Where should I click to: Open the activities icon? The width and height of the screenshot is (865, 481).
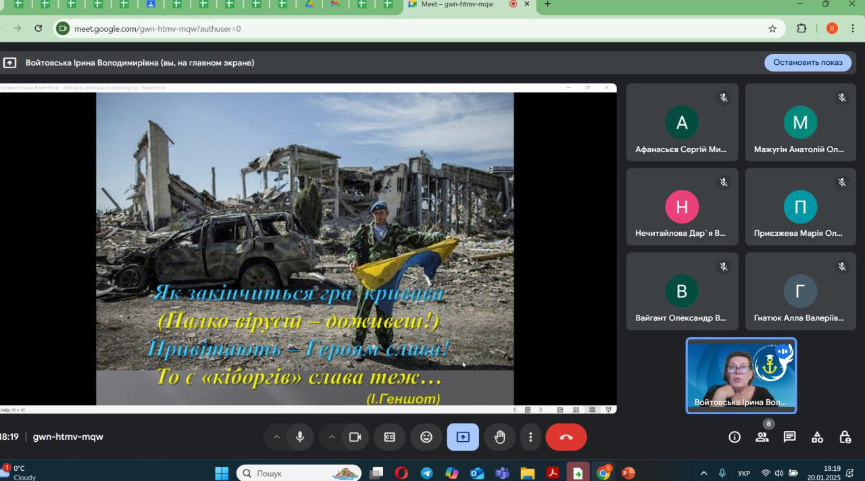pyautogui.click(x=817, y=437)
